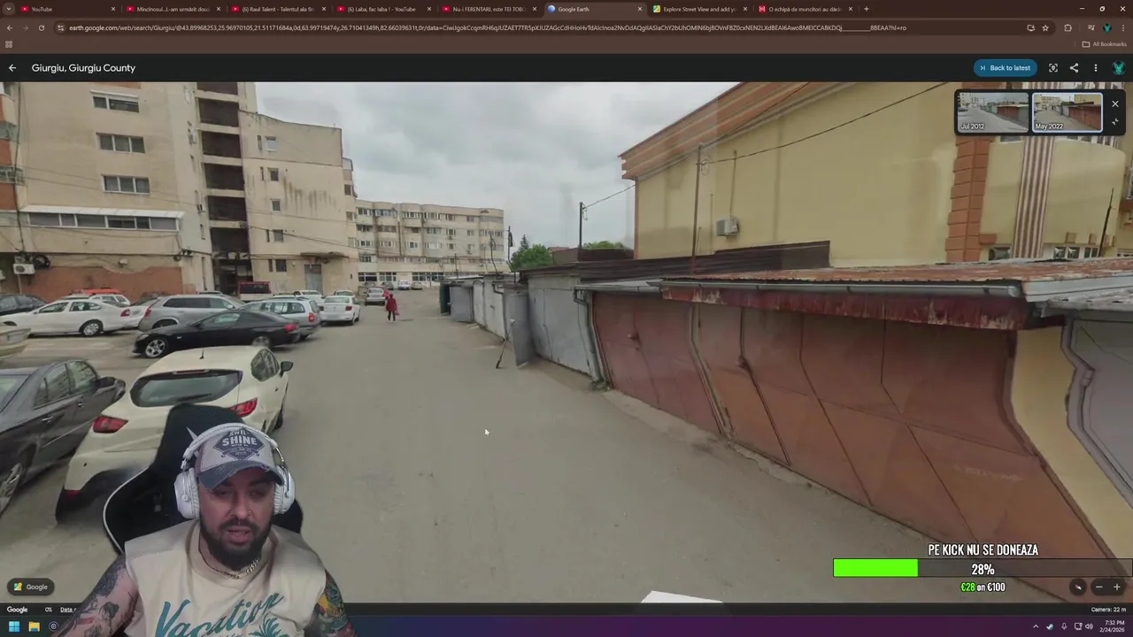This screenshot has width=1133, height=637.
Task: Switch to the Laba, fac laba YouTube tab
Action: [382, 9]
